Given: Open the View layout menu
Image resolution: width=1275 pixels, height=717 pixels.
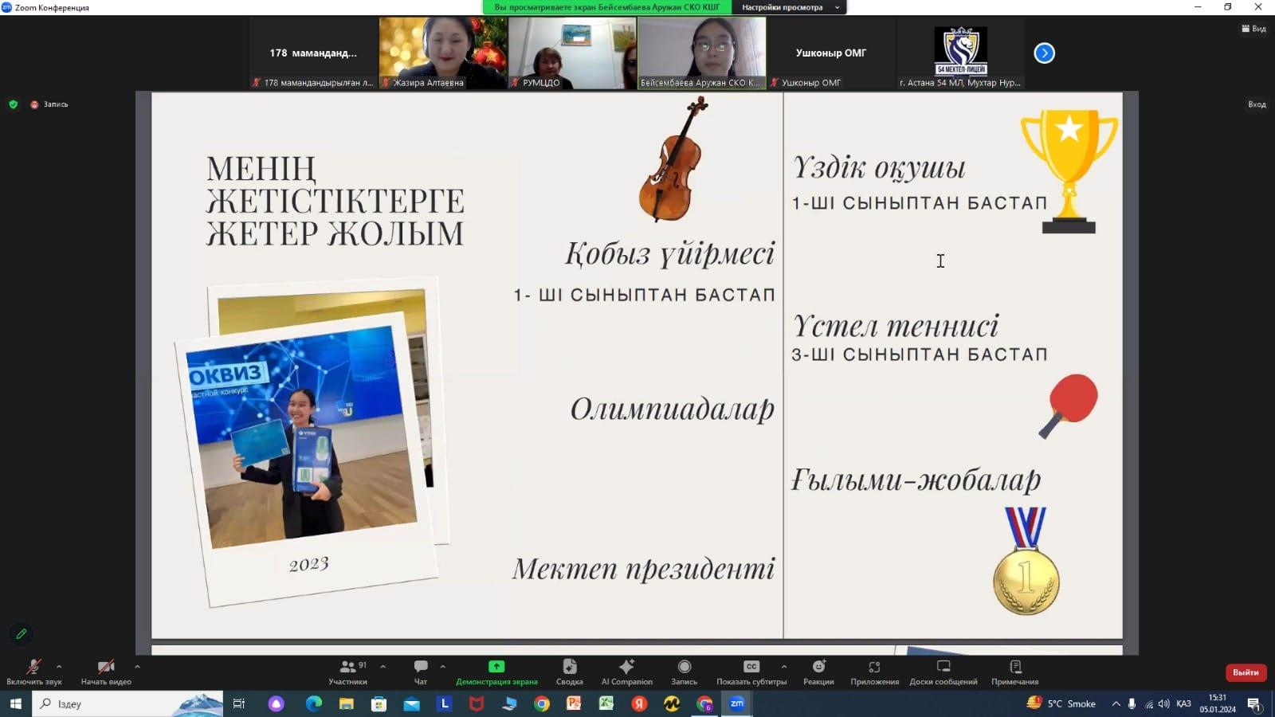Looking at the screenshot, I should coord(1253,29).
